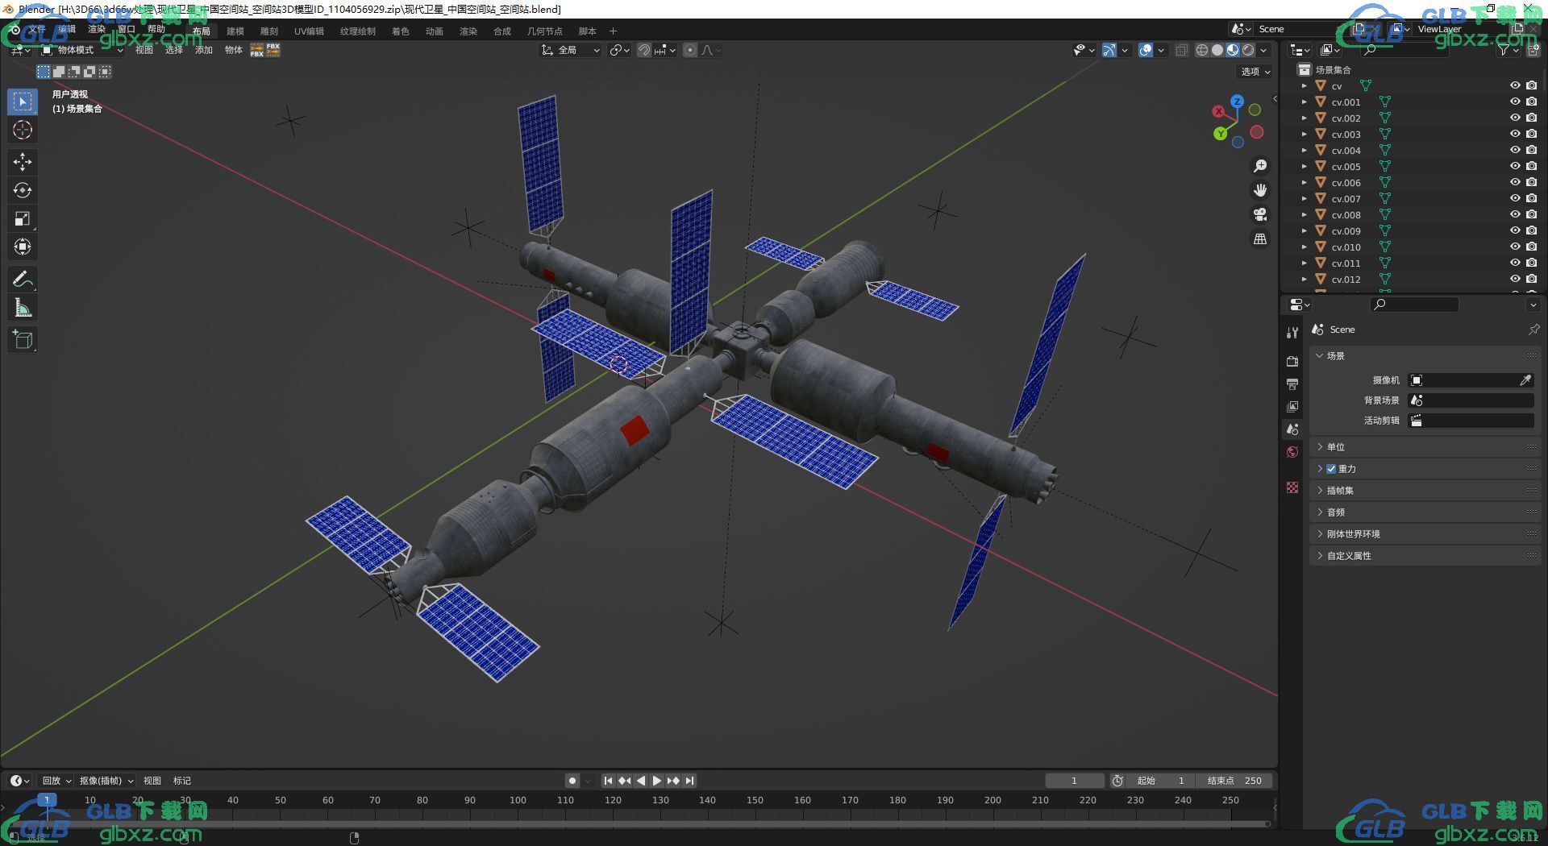Viewport: 1548px width, 846px height.
Task: Switch to rendered viewport shading
Action: click(x=1248, y=50)
